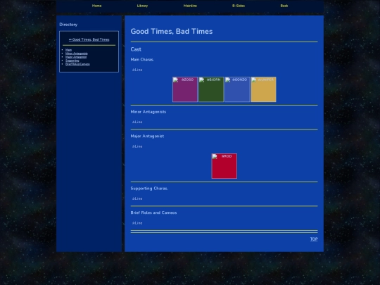The height and width of the screenshot is (285, 380).
Task: Open the Mainline nav item
Action: [190, 6]
